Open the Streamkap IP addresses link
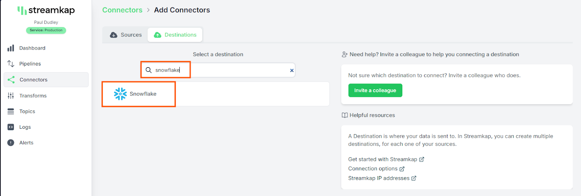This screenshot has height=196, width=581. [x=379, y=178]
